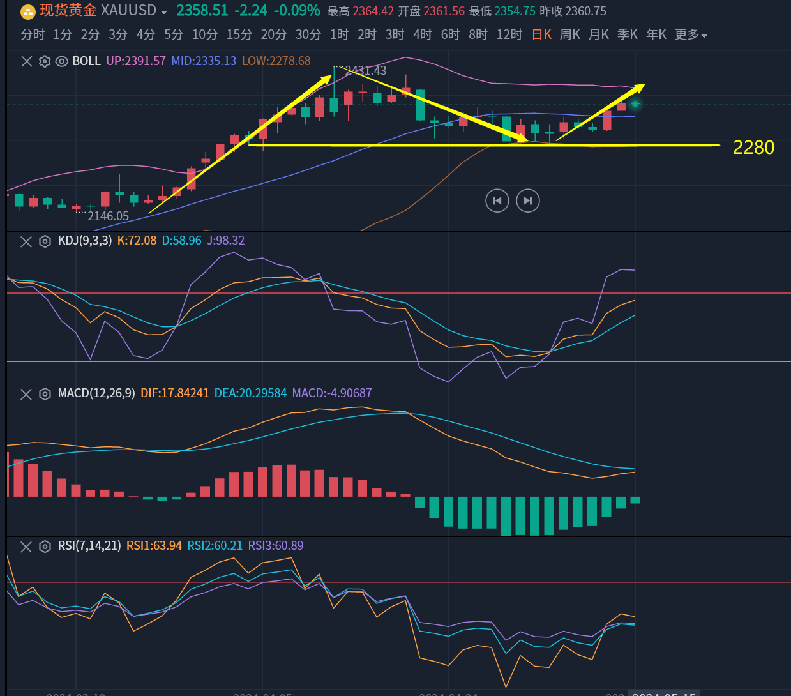Select the 2分 timeframe
The height and width of the screenshot is (696, 791).
coord(90,34)
